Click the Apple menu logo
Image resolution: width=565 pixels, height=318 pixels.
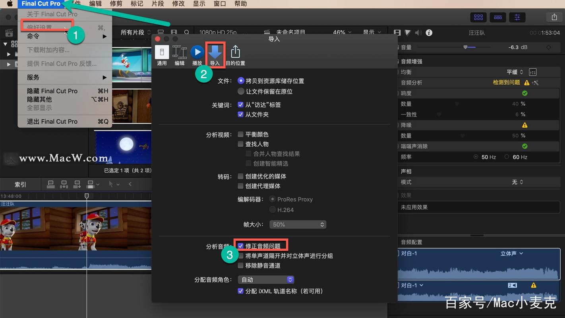point(10,4)
